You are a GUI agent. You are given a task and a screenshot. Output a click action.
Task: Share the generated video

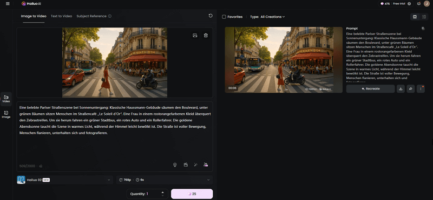pos(411,89)
